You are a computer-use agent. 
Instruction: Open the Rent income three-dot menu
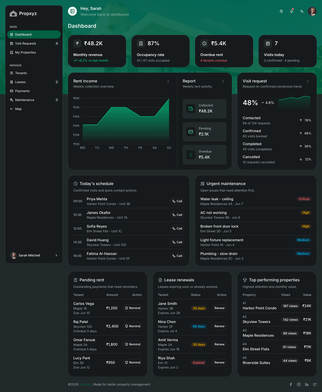[168, 81]
